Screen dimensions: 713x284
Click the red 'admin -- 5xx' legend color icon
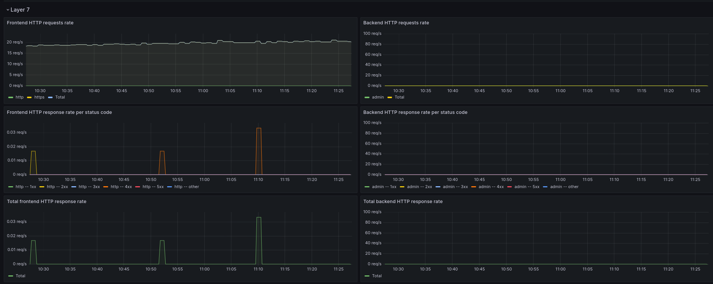point(510,187)
